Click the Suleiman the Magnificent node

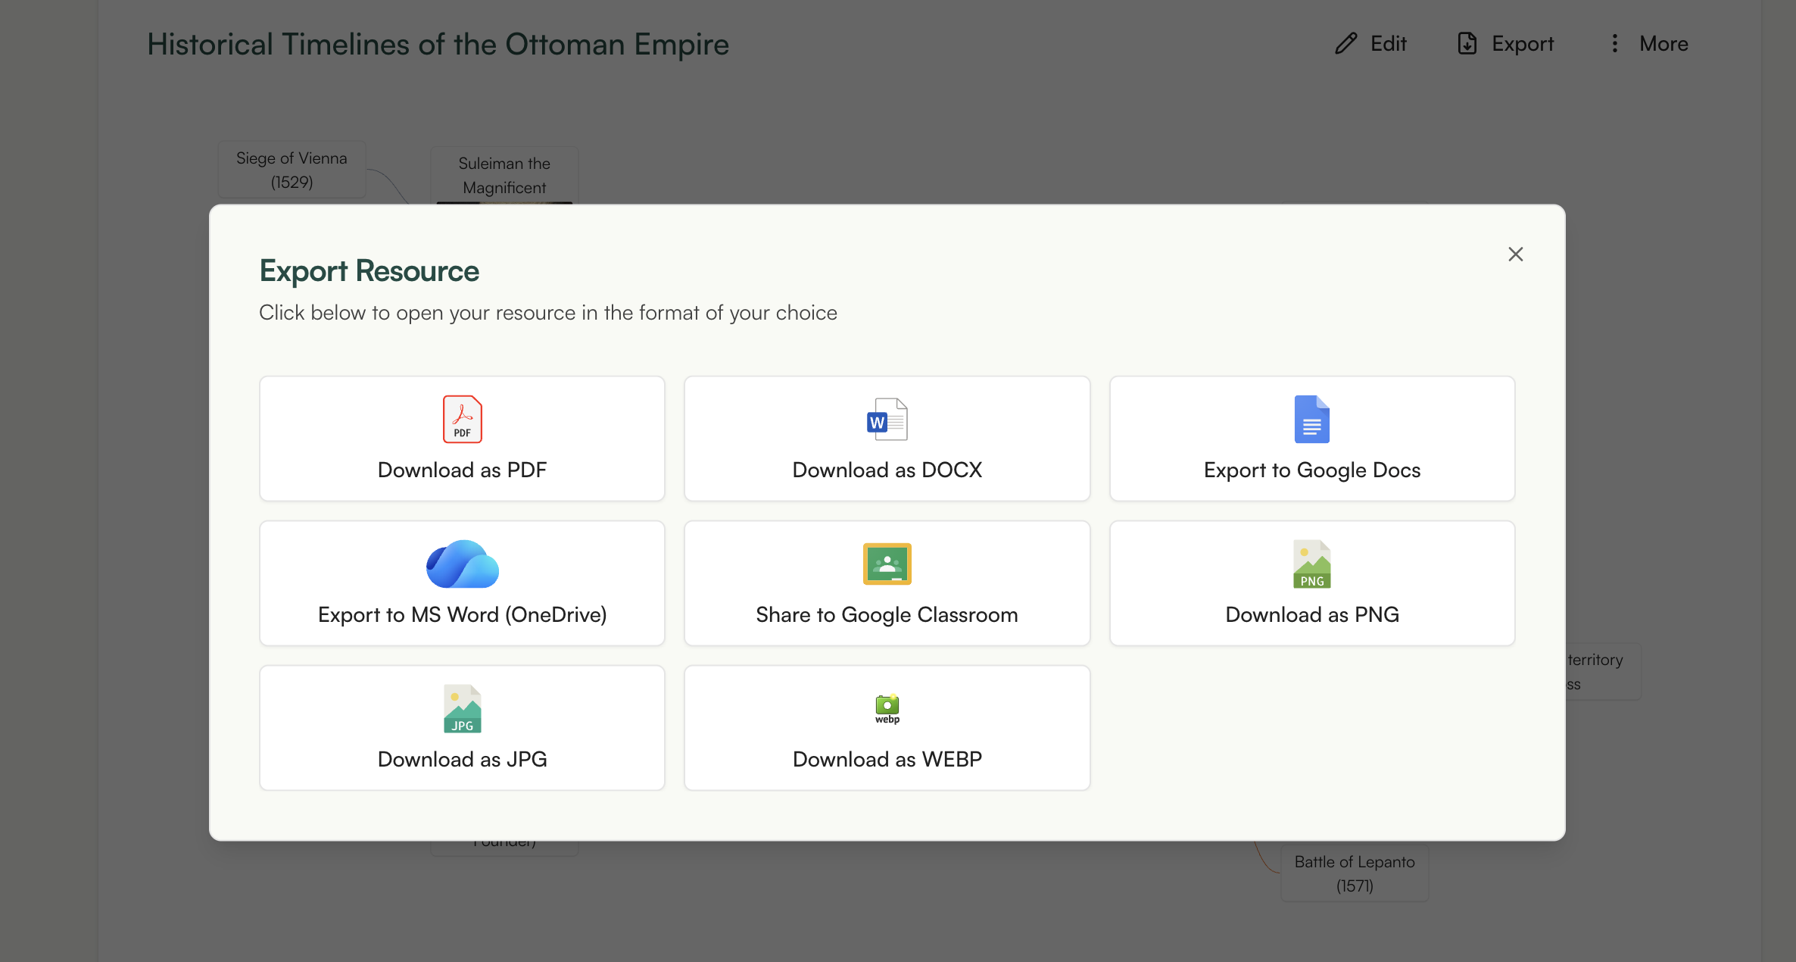(x=504, y=175)
